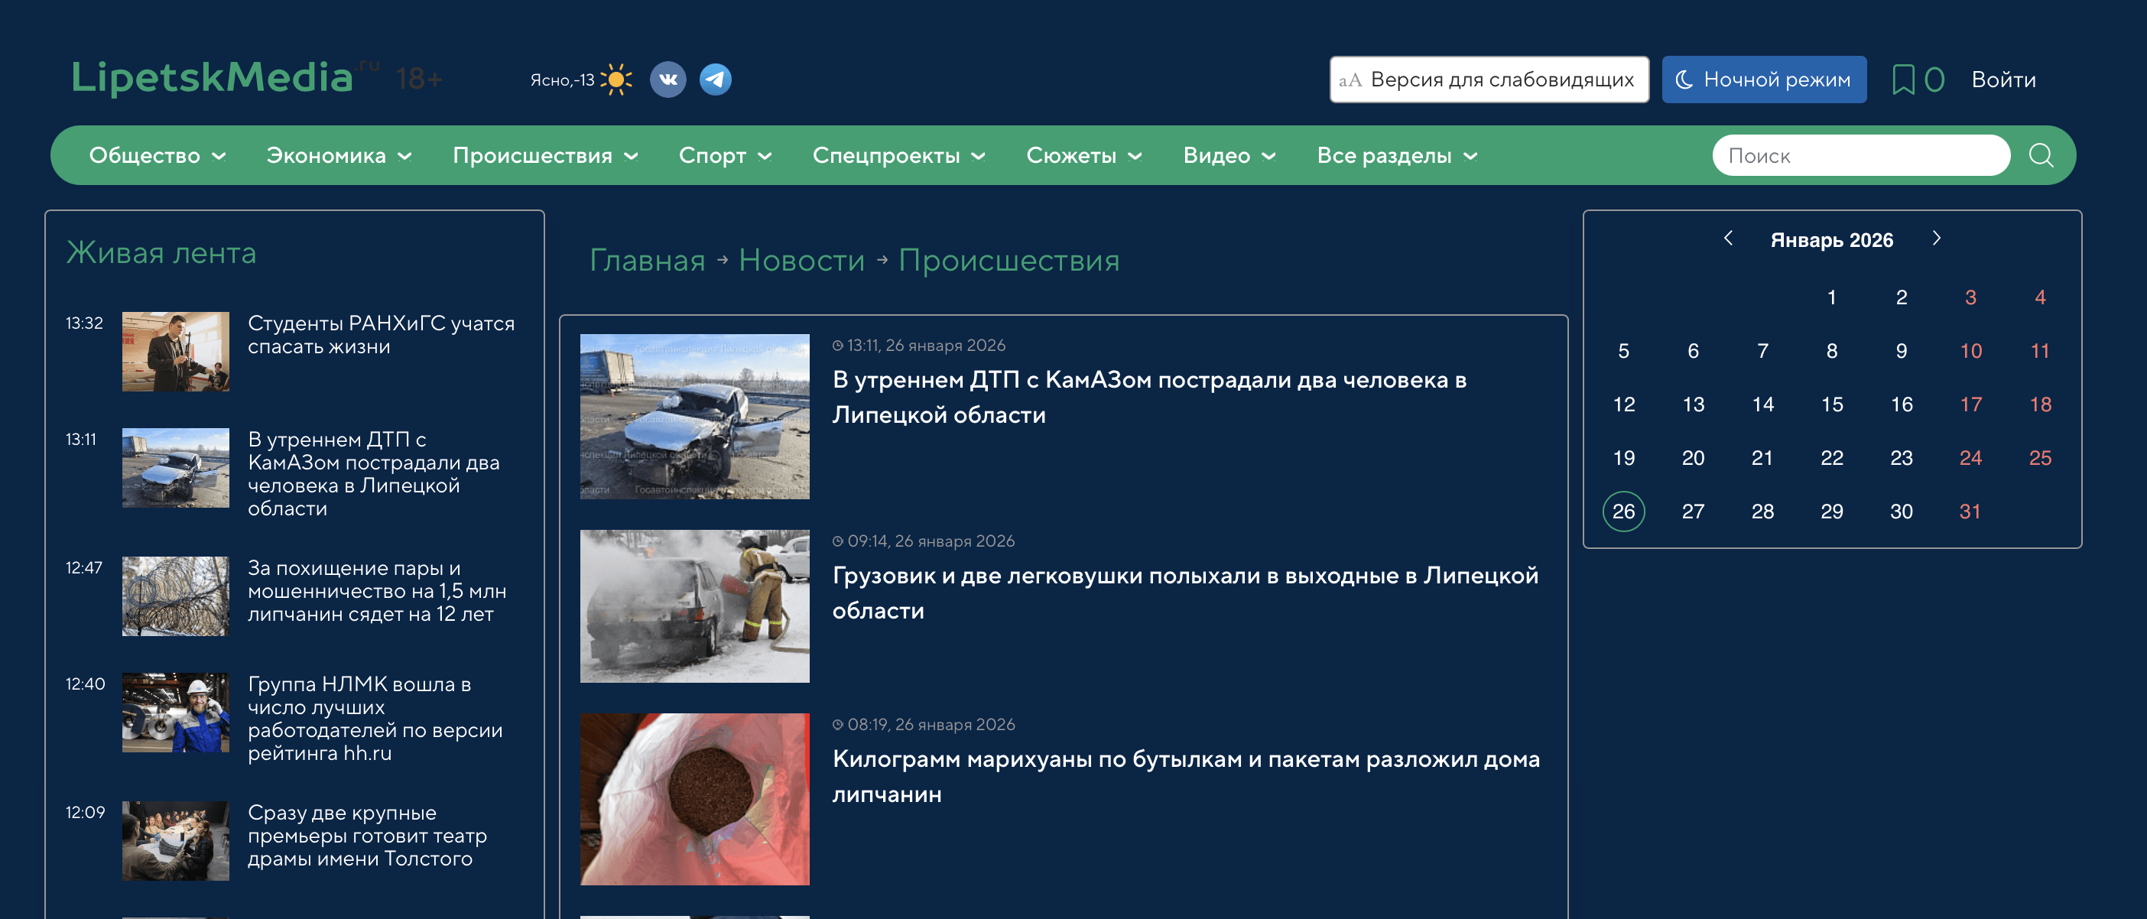The width and height of the screenshot is (2147, 919).
Task: Go to Новости breadcrumb link
Action: pyautogui.click(x=801, y=261)
